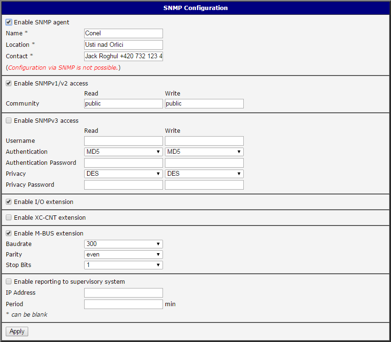This screenshot has height=342, width=391.
Task: Focus the Name field containing Conel
Action: [123, 33]
